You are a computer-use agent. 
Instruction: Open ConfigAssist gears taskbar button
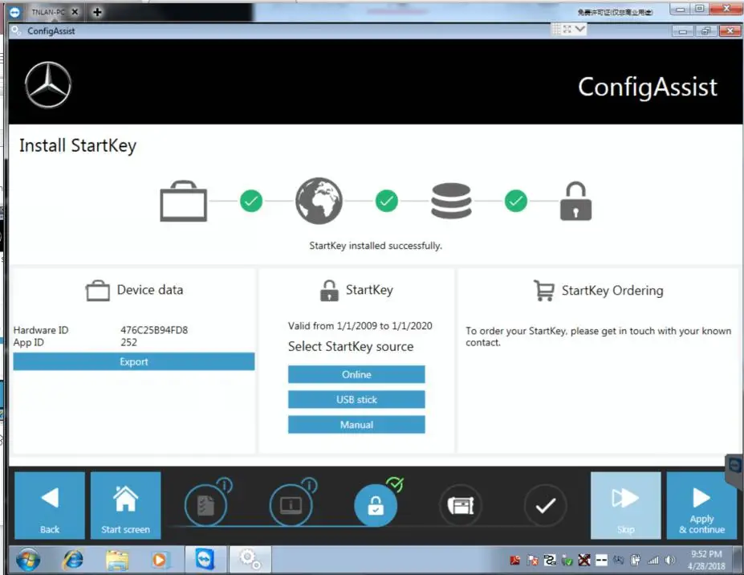pyautogui.click(x=250, y=559)
